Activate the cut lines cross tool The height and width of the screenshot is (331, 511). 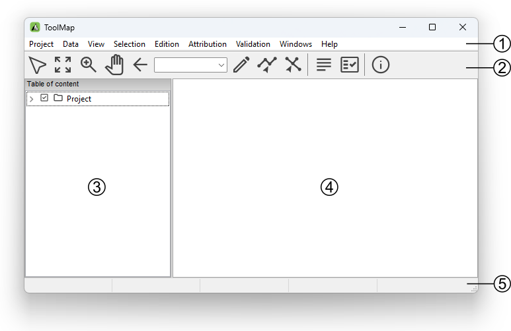pos(293,65)
